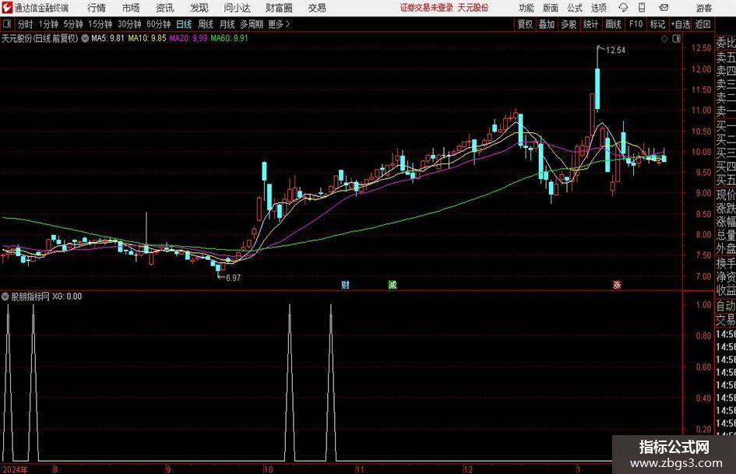Click the customer service headset icon

click(623, 8)
